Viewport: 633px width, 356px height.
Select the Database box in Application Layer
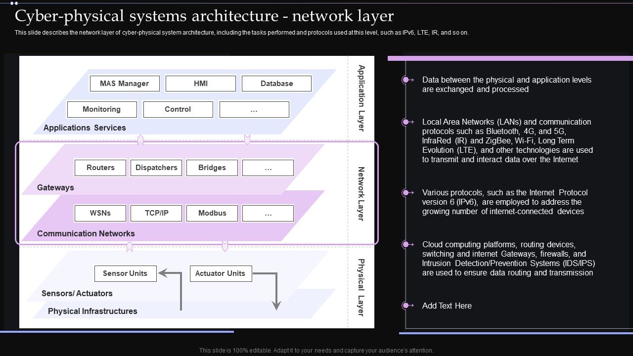pos(276,83)
